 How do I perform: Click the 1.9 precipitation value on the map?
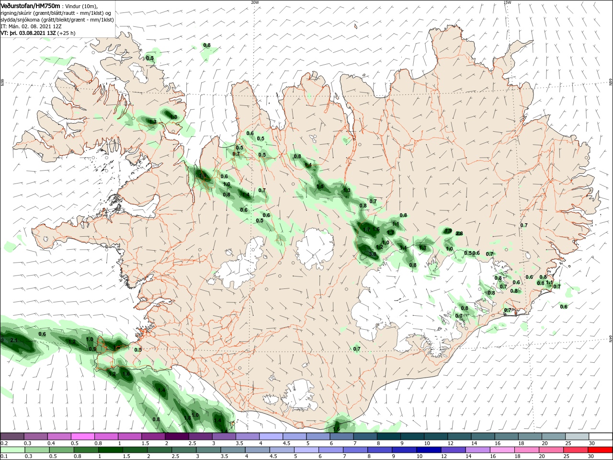448,231
